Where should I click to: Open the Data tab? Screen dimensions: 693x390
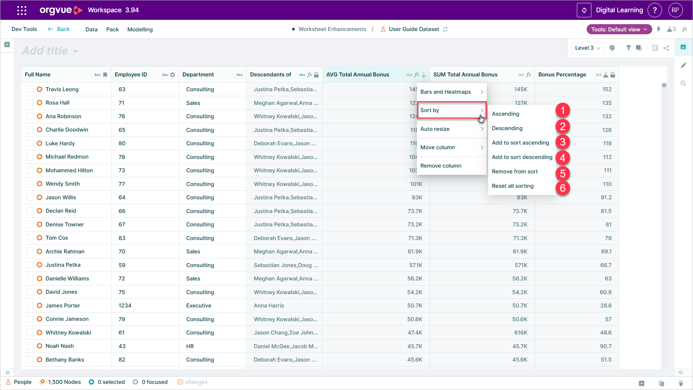pyautogui.click(x=92, y=30)
